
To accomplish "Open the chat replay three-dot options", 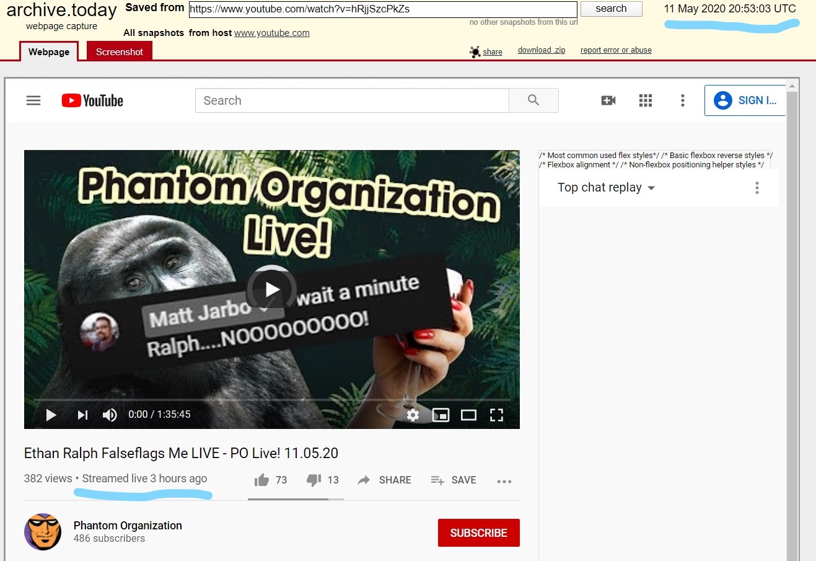I will [757, 188].
